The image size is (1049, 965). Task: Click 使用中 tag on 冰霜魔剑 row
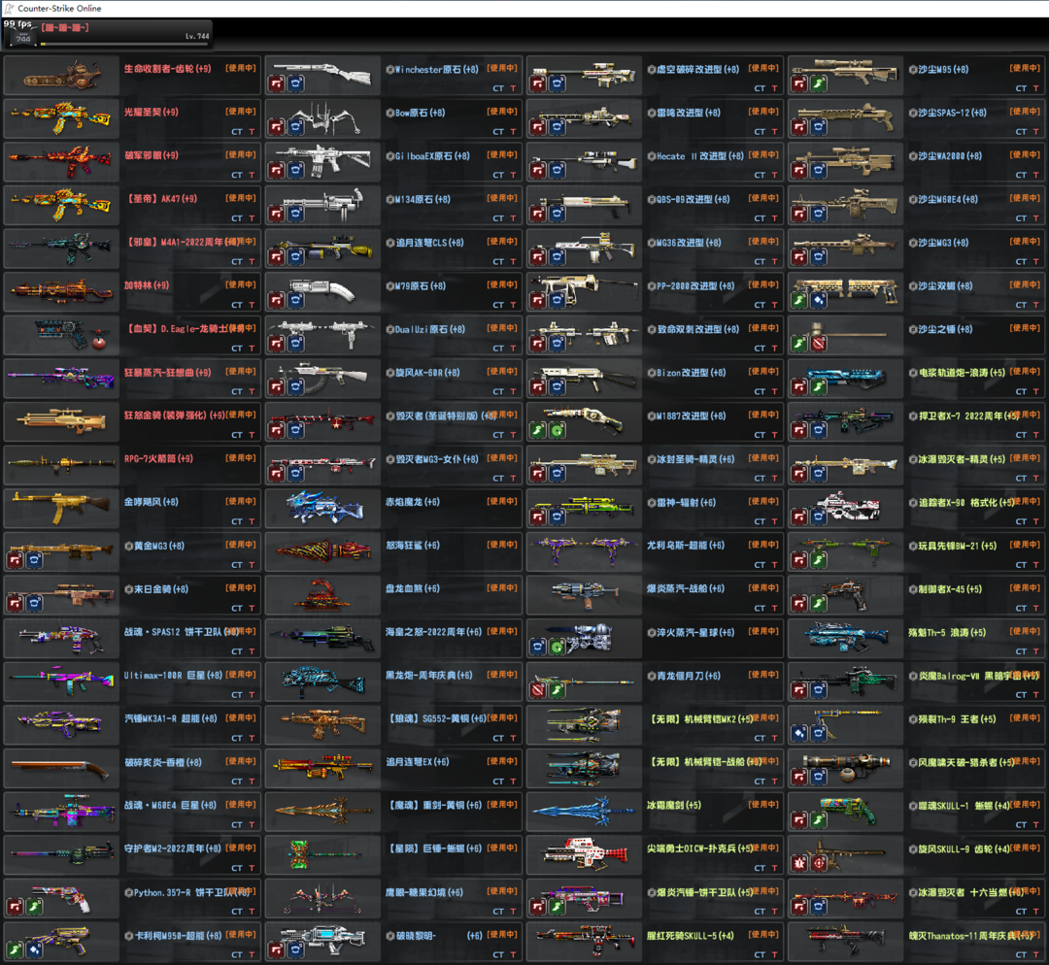click(763, 805)
